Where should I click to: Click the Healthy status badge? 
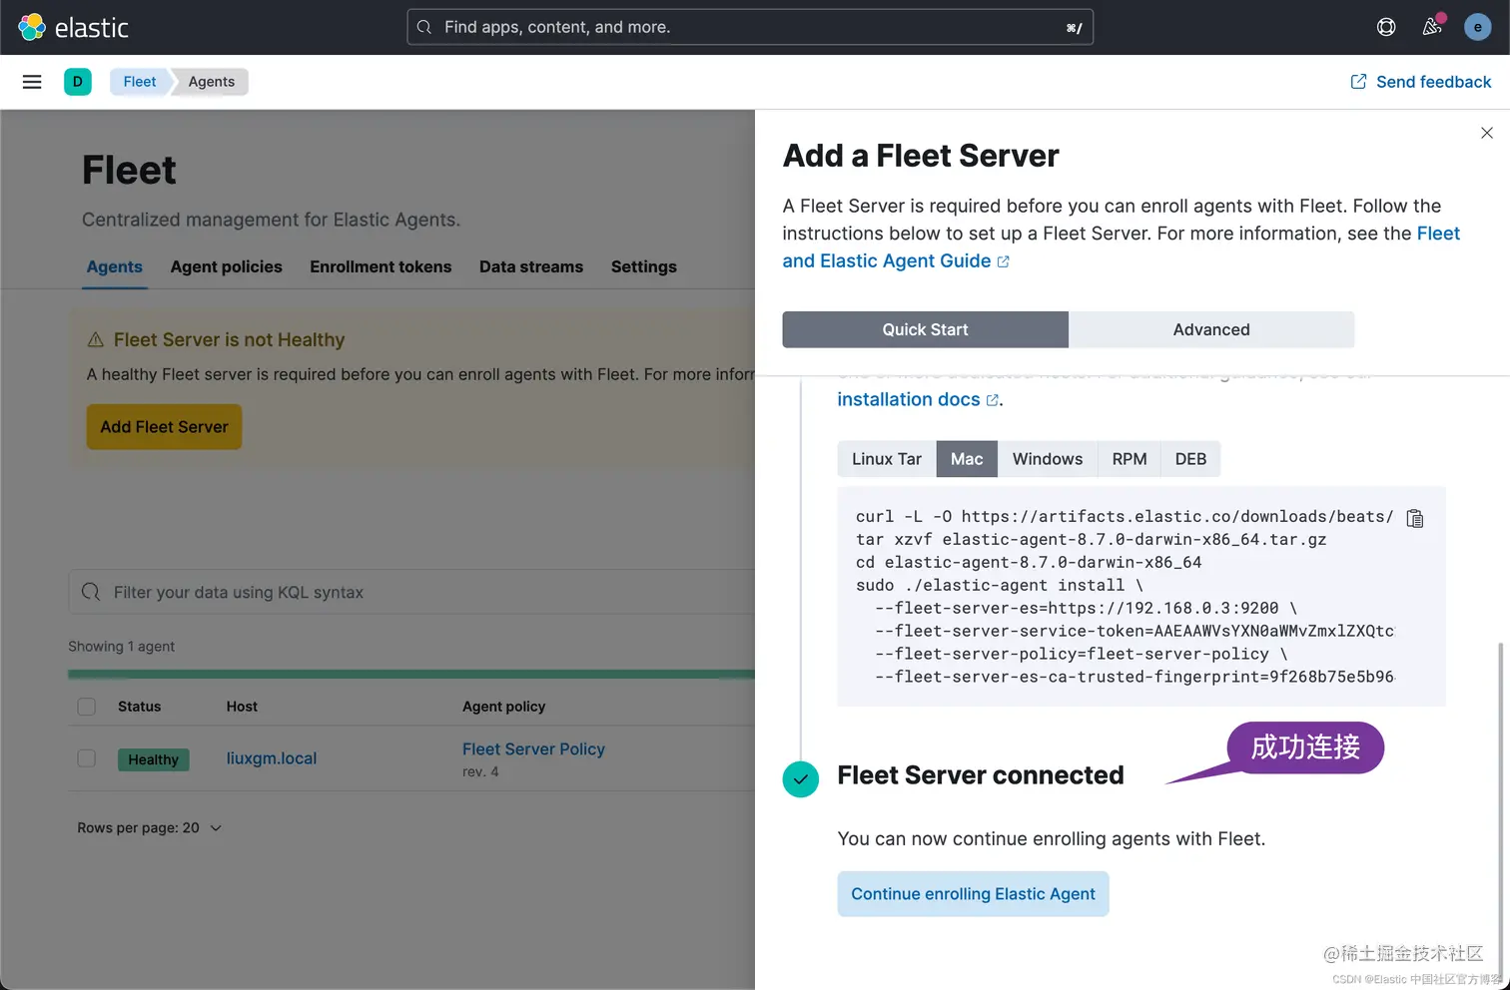coord(153,759)
